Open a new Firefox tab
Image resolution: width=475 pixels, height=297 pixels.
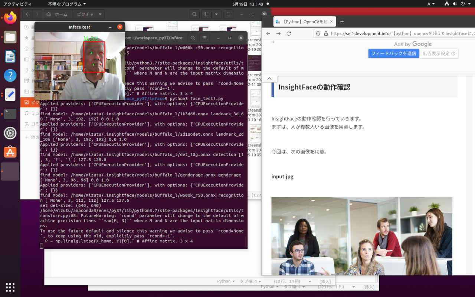coord(342,22)
